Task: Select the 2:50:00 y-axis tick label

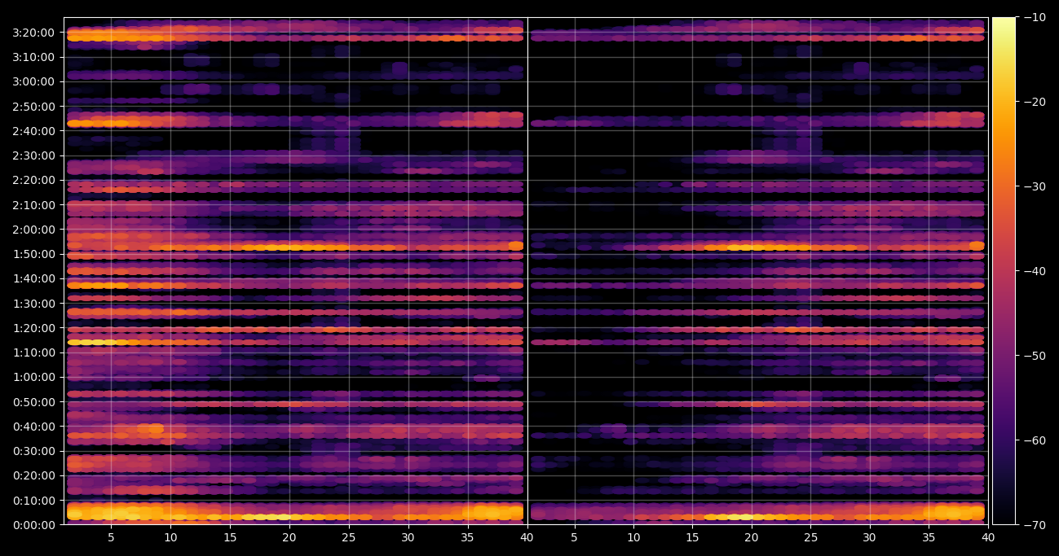Action: point(34,106)
